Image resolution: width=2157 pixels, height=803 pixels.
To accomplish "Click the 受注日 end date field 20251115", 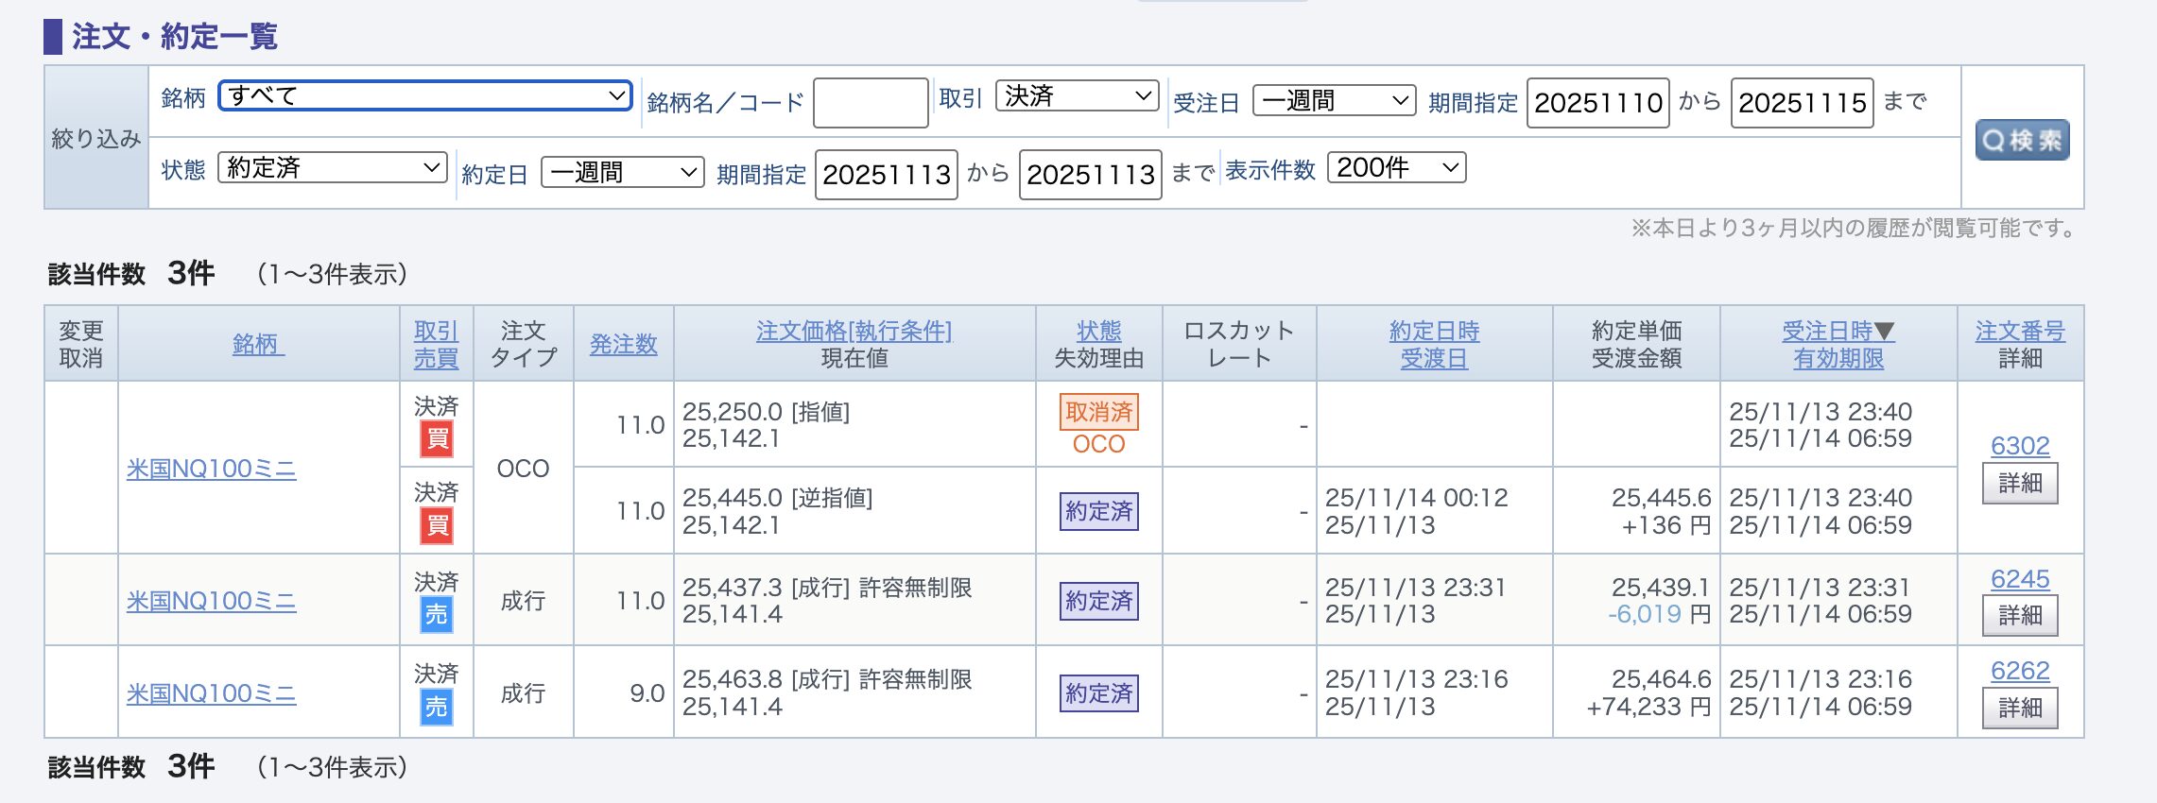I will 1802,102.
